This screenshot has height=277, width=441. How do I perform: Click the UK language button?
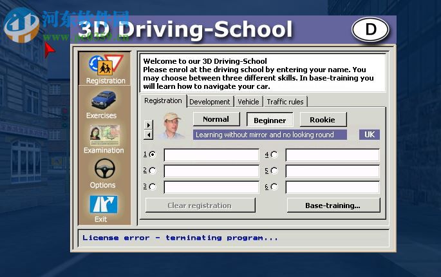coord(370,135)
